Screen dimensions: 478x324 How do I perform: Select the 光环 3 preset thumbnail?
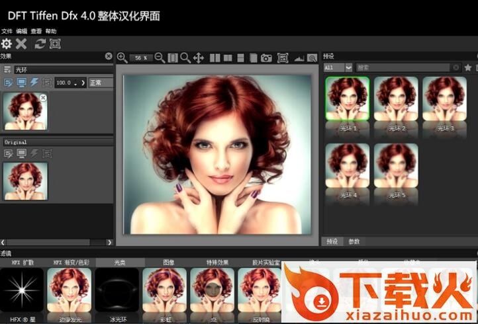(x=444, y=99)
